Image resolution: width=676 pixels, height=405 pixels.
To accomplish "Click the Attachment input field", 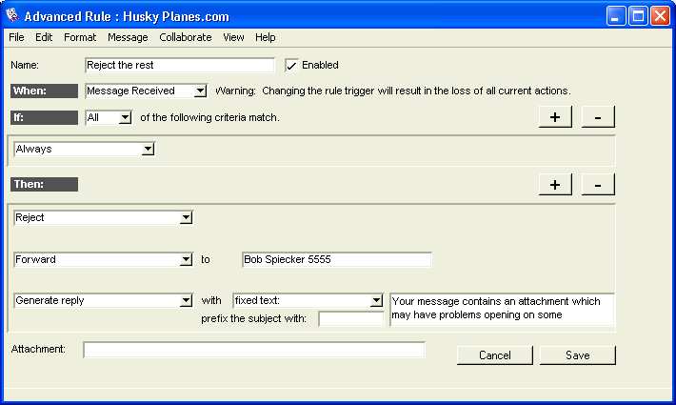I will (254, 350).
